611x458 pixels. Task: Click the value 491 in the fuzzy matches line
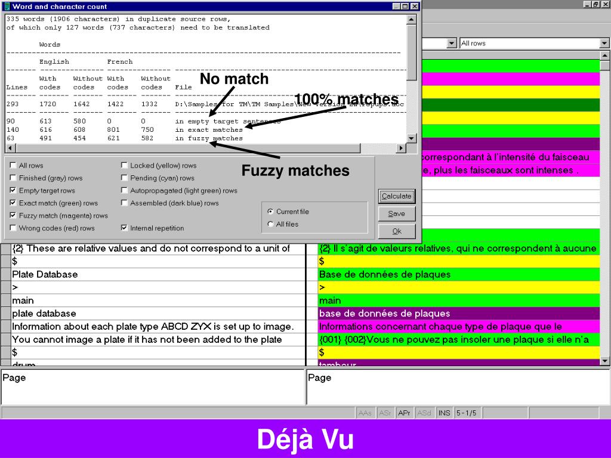pos(45,138)
